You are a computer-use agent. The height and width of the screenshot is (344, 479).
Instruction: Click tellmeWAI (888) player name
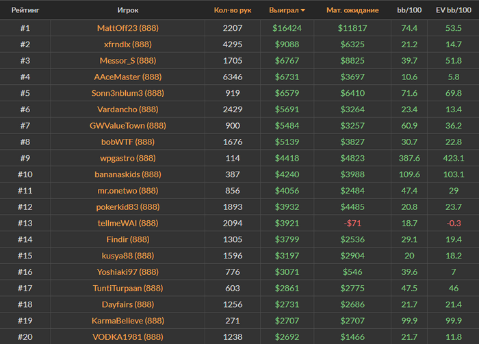coord(127,223)
